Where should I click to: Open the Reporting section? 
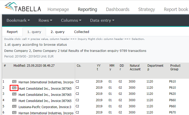87,9
